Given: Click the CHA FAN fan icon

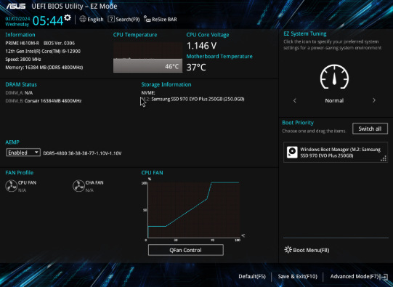Looking at the screenshot, I should (78, 186).
